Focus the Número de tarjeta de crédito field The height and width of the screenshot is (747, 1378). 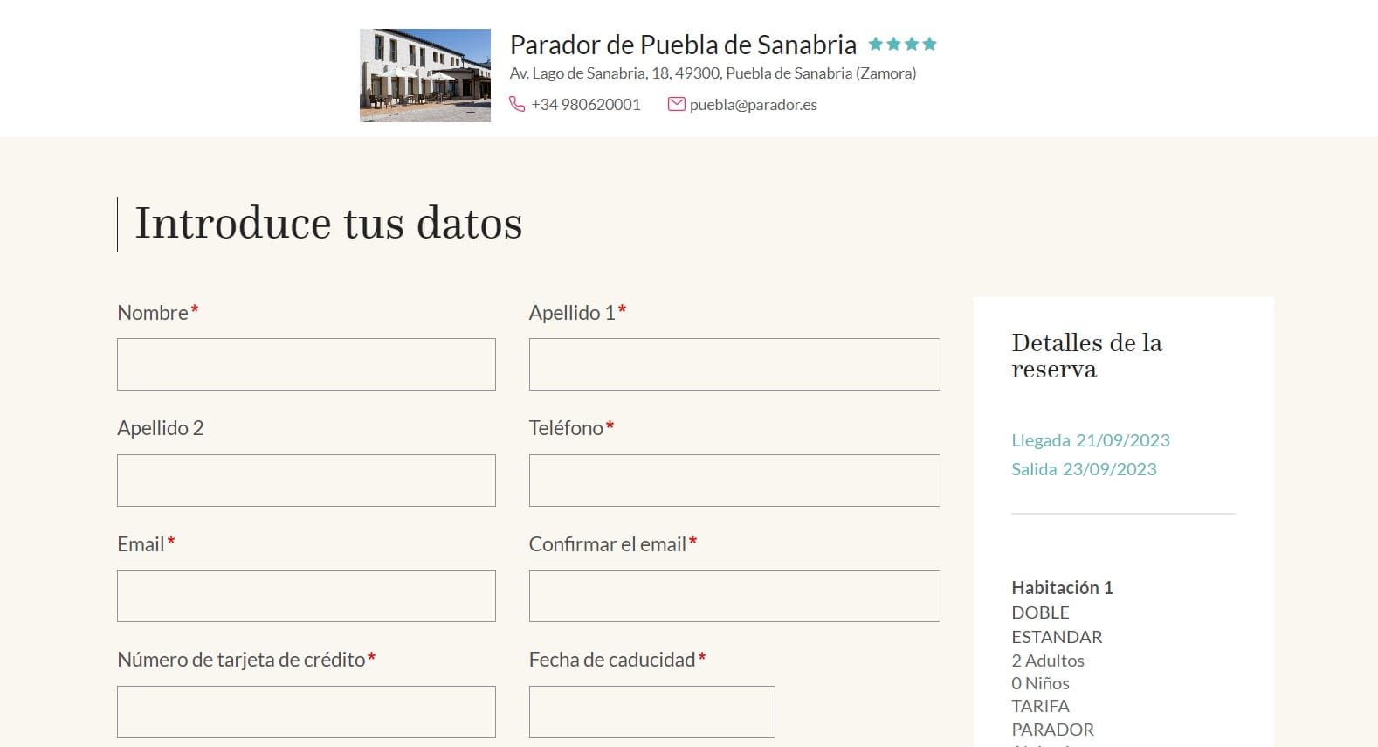pyautogui.click(x=307, y=712)
